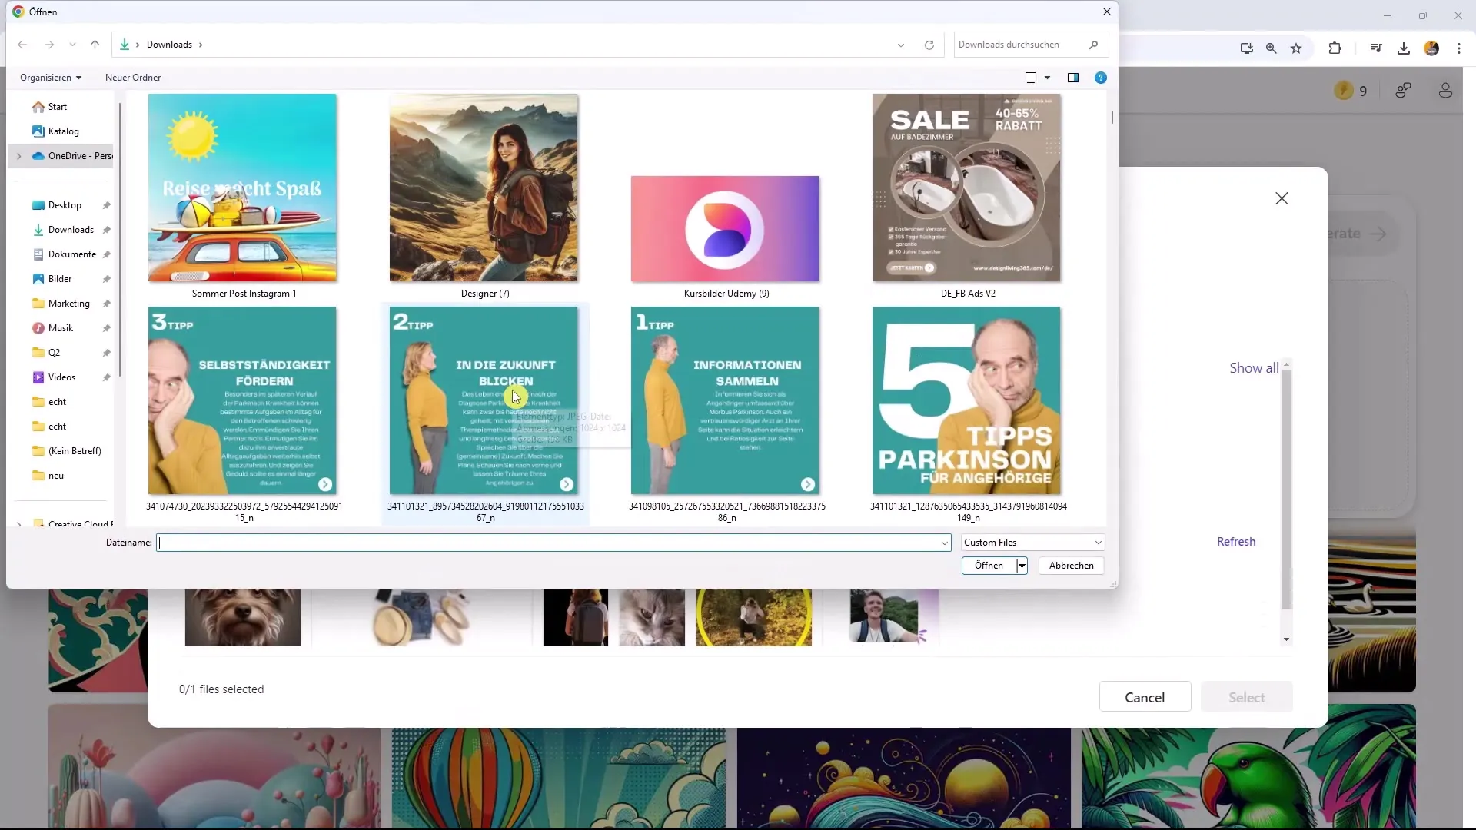Open the 'Organisieren' dropdown menu
Image resolution: width=1476 pixels, height=830 pixels.
[50, 77]
